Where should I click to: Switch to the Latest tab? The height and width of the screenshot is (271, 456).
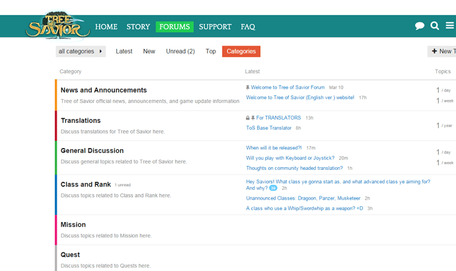[x=124, y=52]
